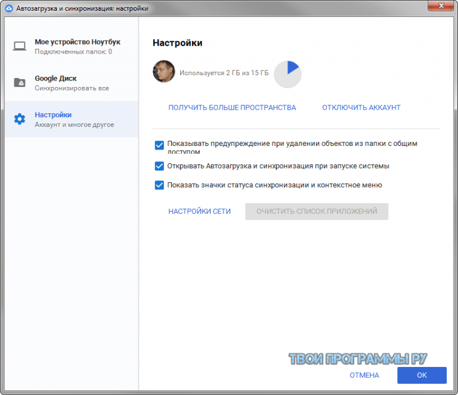Open the Мое устройство Ноутбук section

(77, 42)
